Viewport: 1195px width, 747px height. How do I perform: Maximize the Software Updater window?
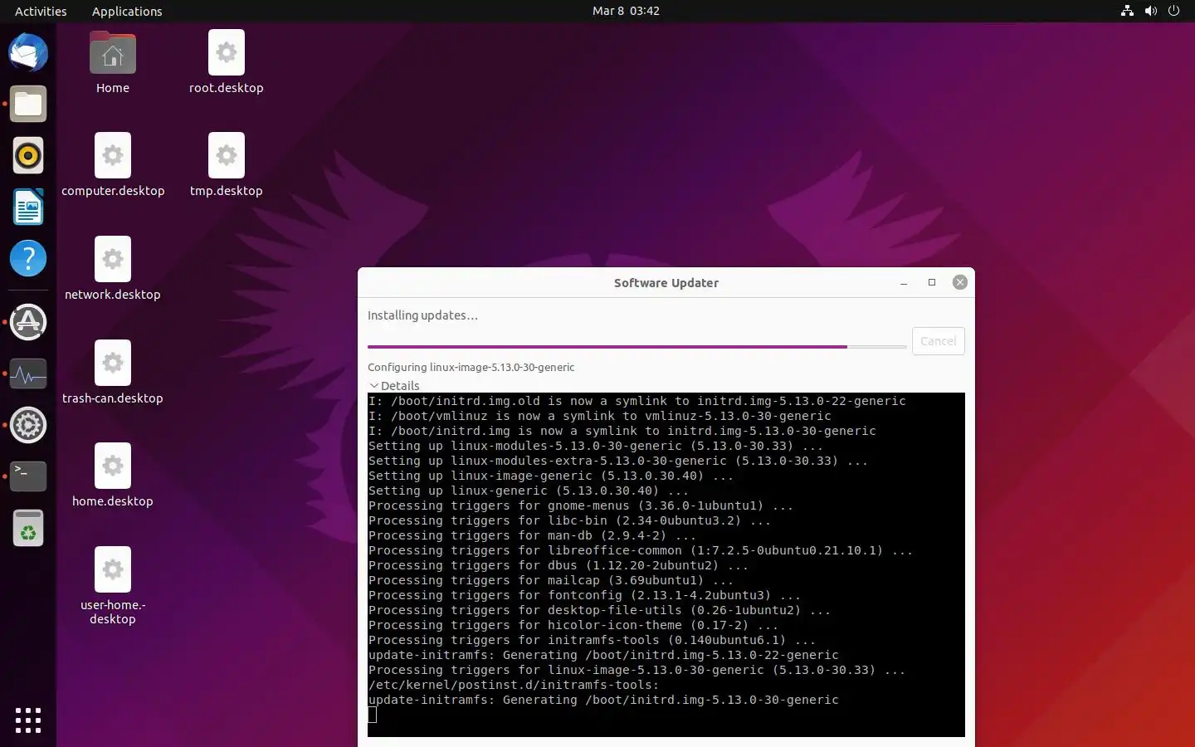pos(932,283)
